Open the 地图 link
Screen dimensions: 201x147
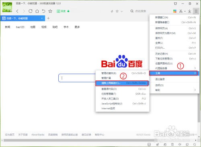[33, 27]
